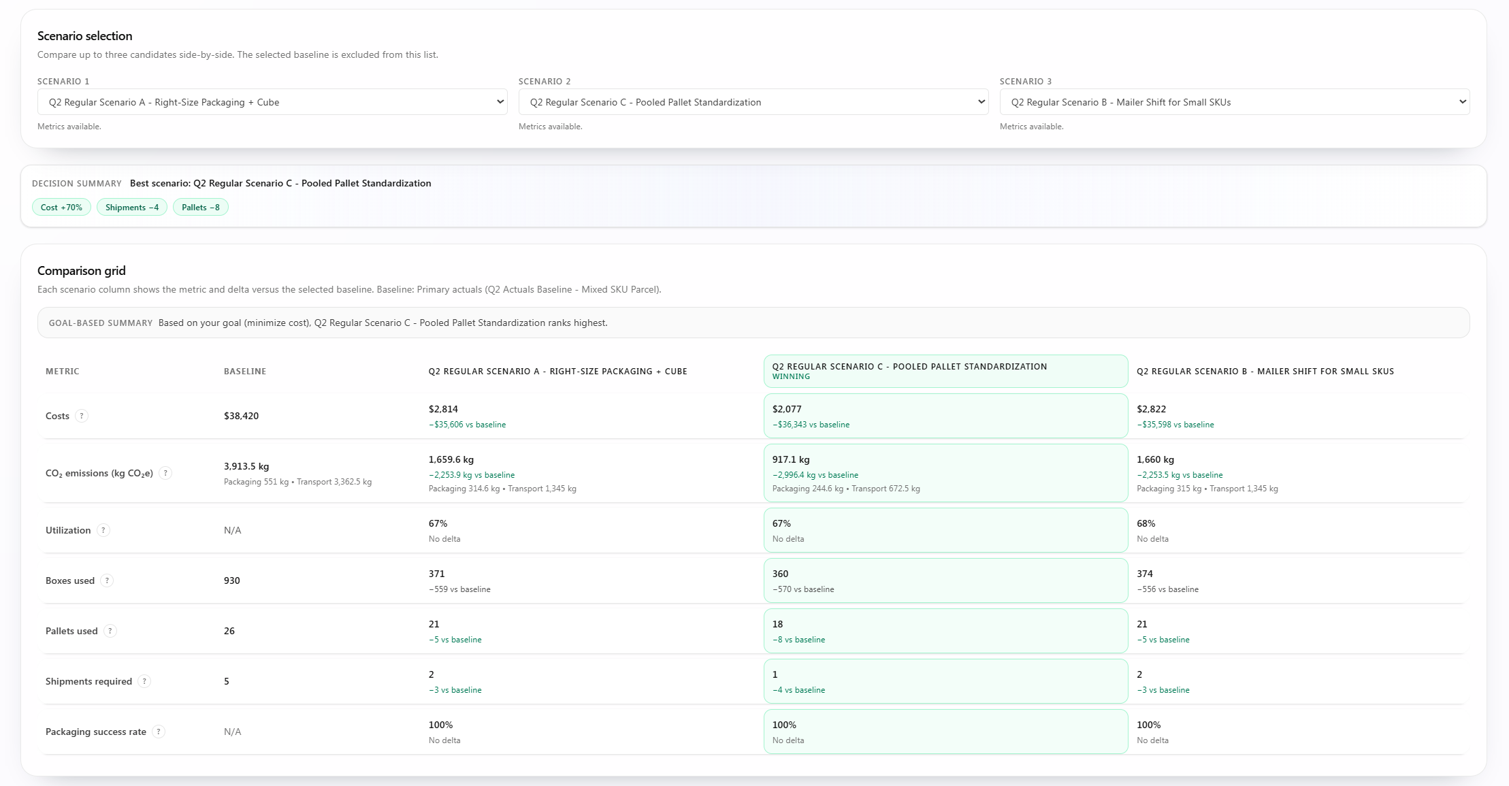The height and width of the screenshot is (786, 1509).
Task: Open the Scenario 1 dropdown
Action: (272, 101)
